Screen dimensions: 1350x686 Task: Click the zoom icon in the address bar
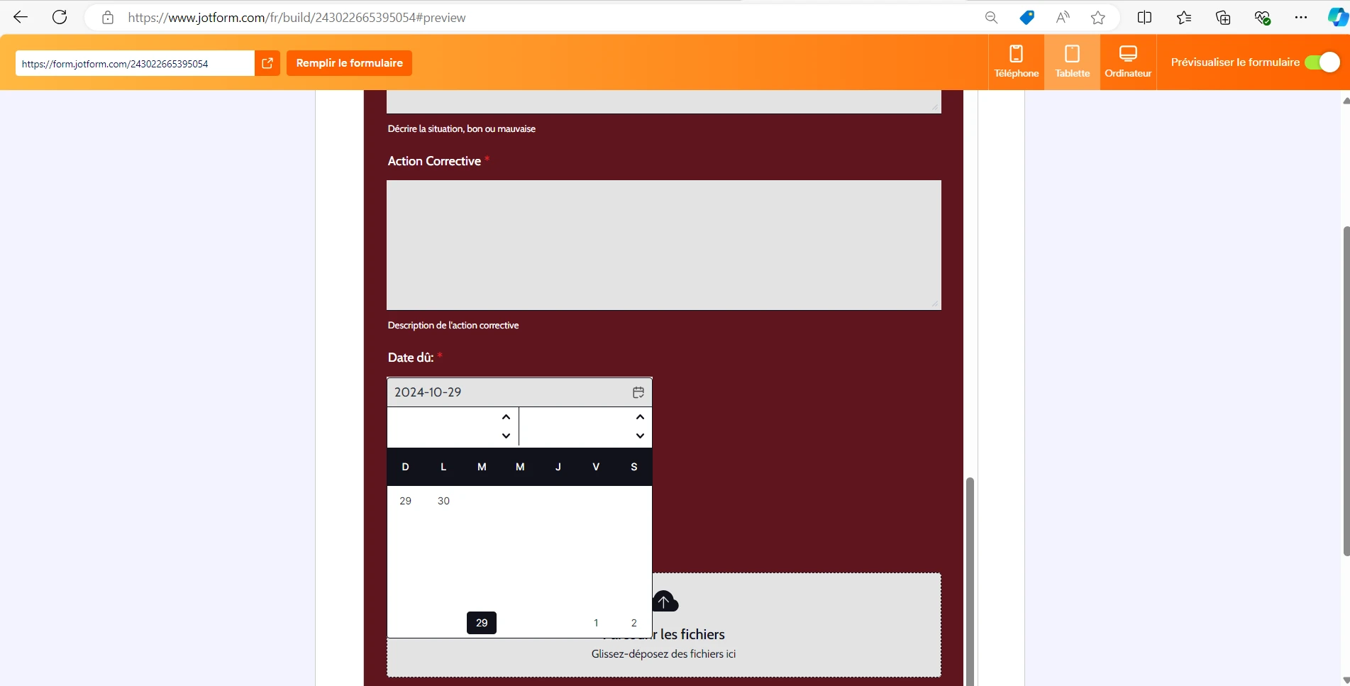point(992,17)
